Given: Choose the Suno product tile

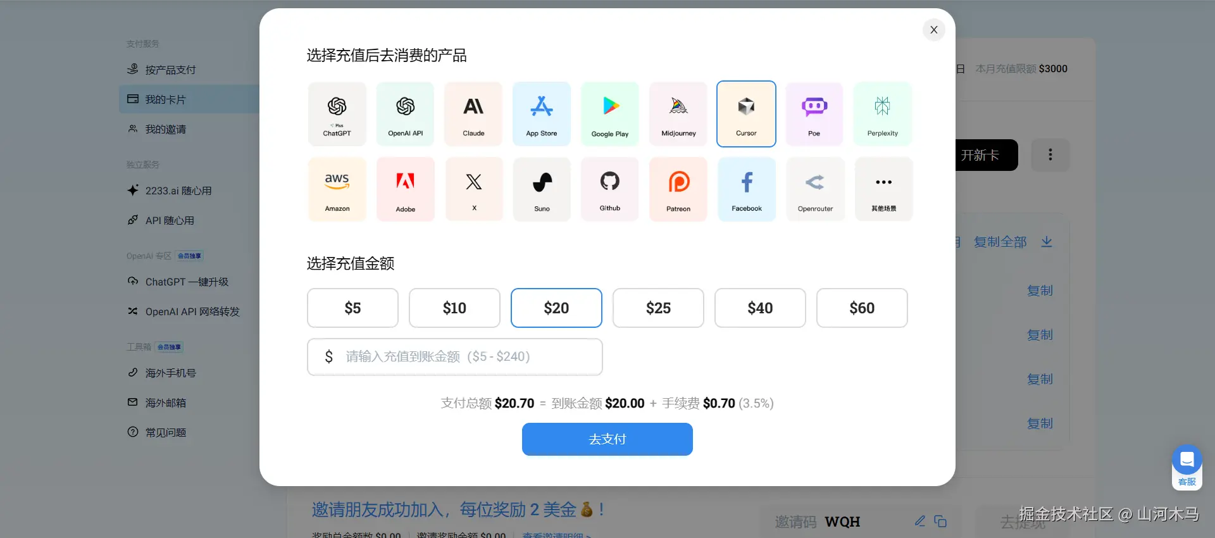Looking at the screenshot, I should pyautogui.click(x=542, y=189).
